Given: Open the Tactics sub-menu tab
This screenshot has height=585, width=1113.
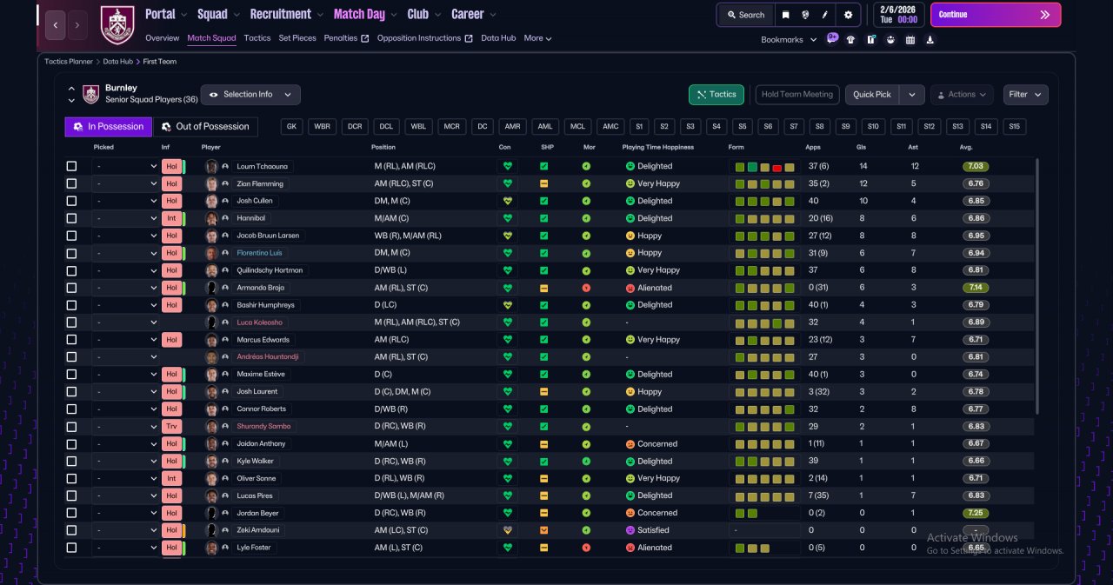Looking at the screenshot, I should [x=257, y=38].
